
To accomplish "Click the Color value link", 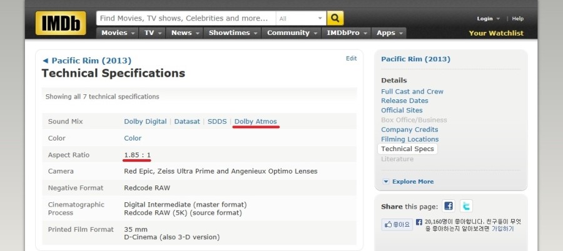I will tap(133, 138).
